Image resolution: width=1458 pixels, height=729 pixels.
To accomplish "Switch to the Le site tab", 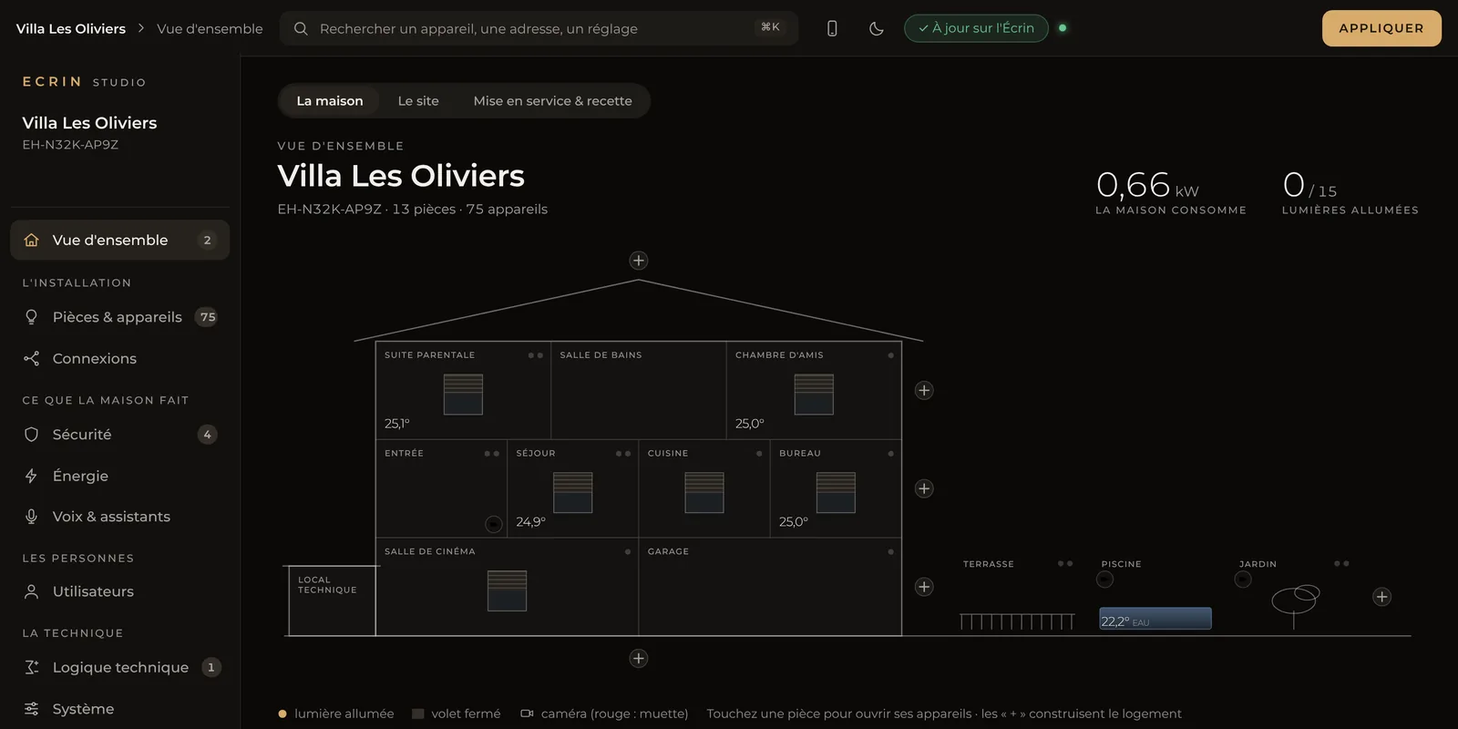I will coord(418,101).
